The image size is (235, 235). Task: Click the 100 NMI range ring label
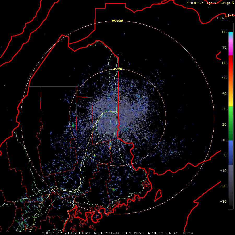117,21
